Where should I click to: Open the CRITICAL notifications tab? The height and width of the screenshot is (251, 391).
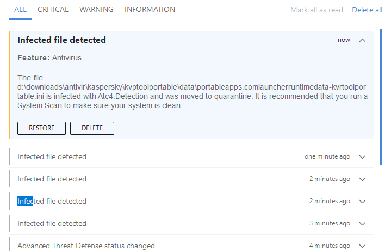coord(53,9)
